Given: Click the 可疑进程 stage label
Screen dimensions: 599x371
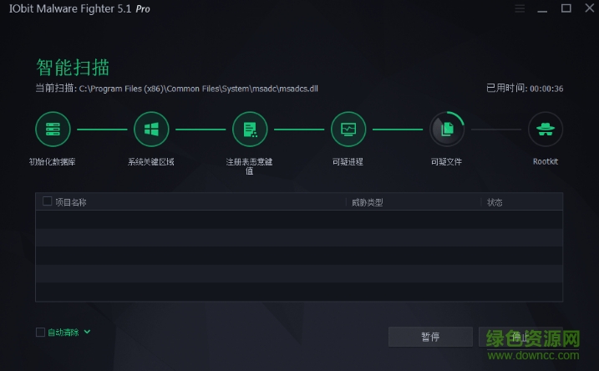Looking at the screenshot, I should (348, 162).
